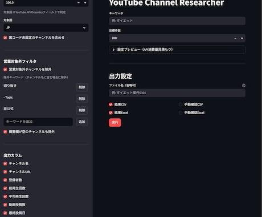Delete the 非公式 exclusion keyword

click(x=82, y=110)
